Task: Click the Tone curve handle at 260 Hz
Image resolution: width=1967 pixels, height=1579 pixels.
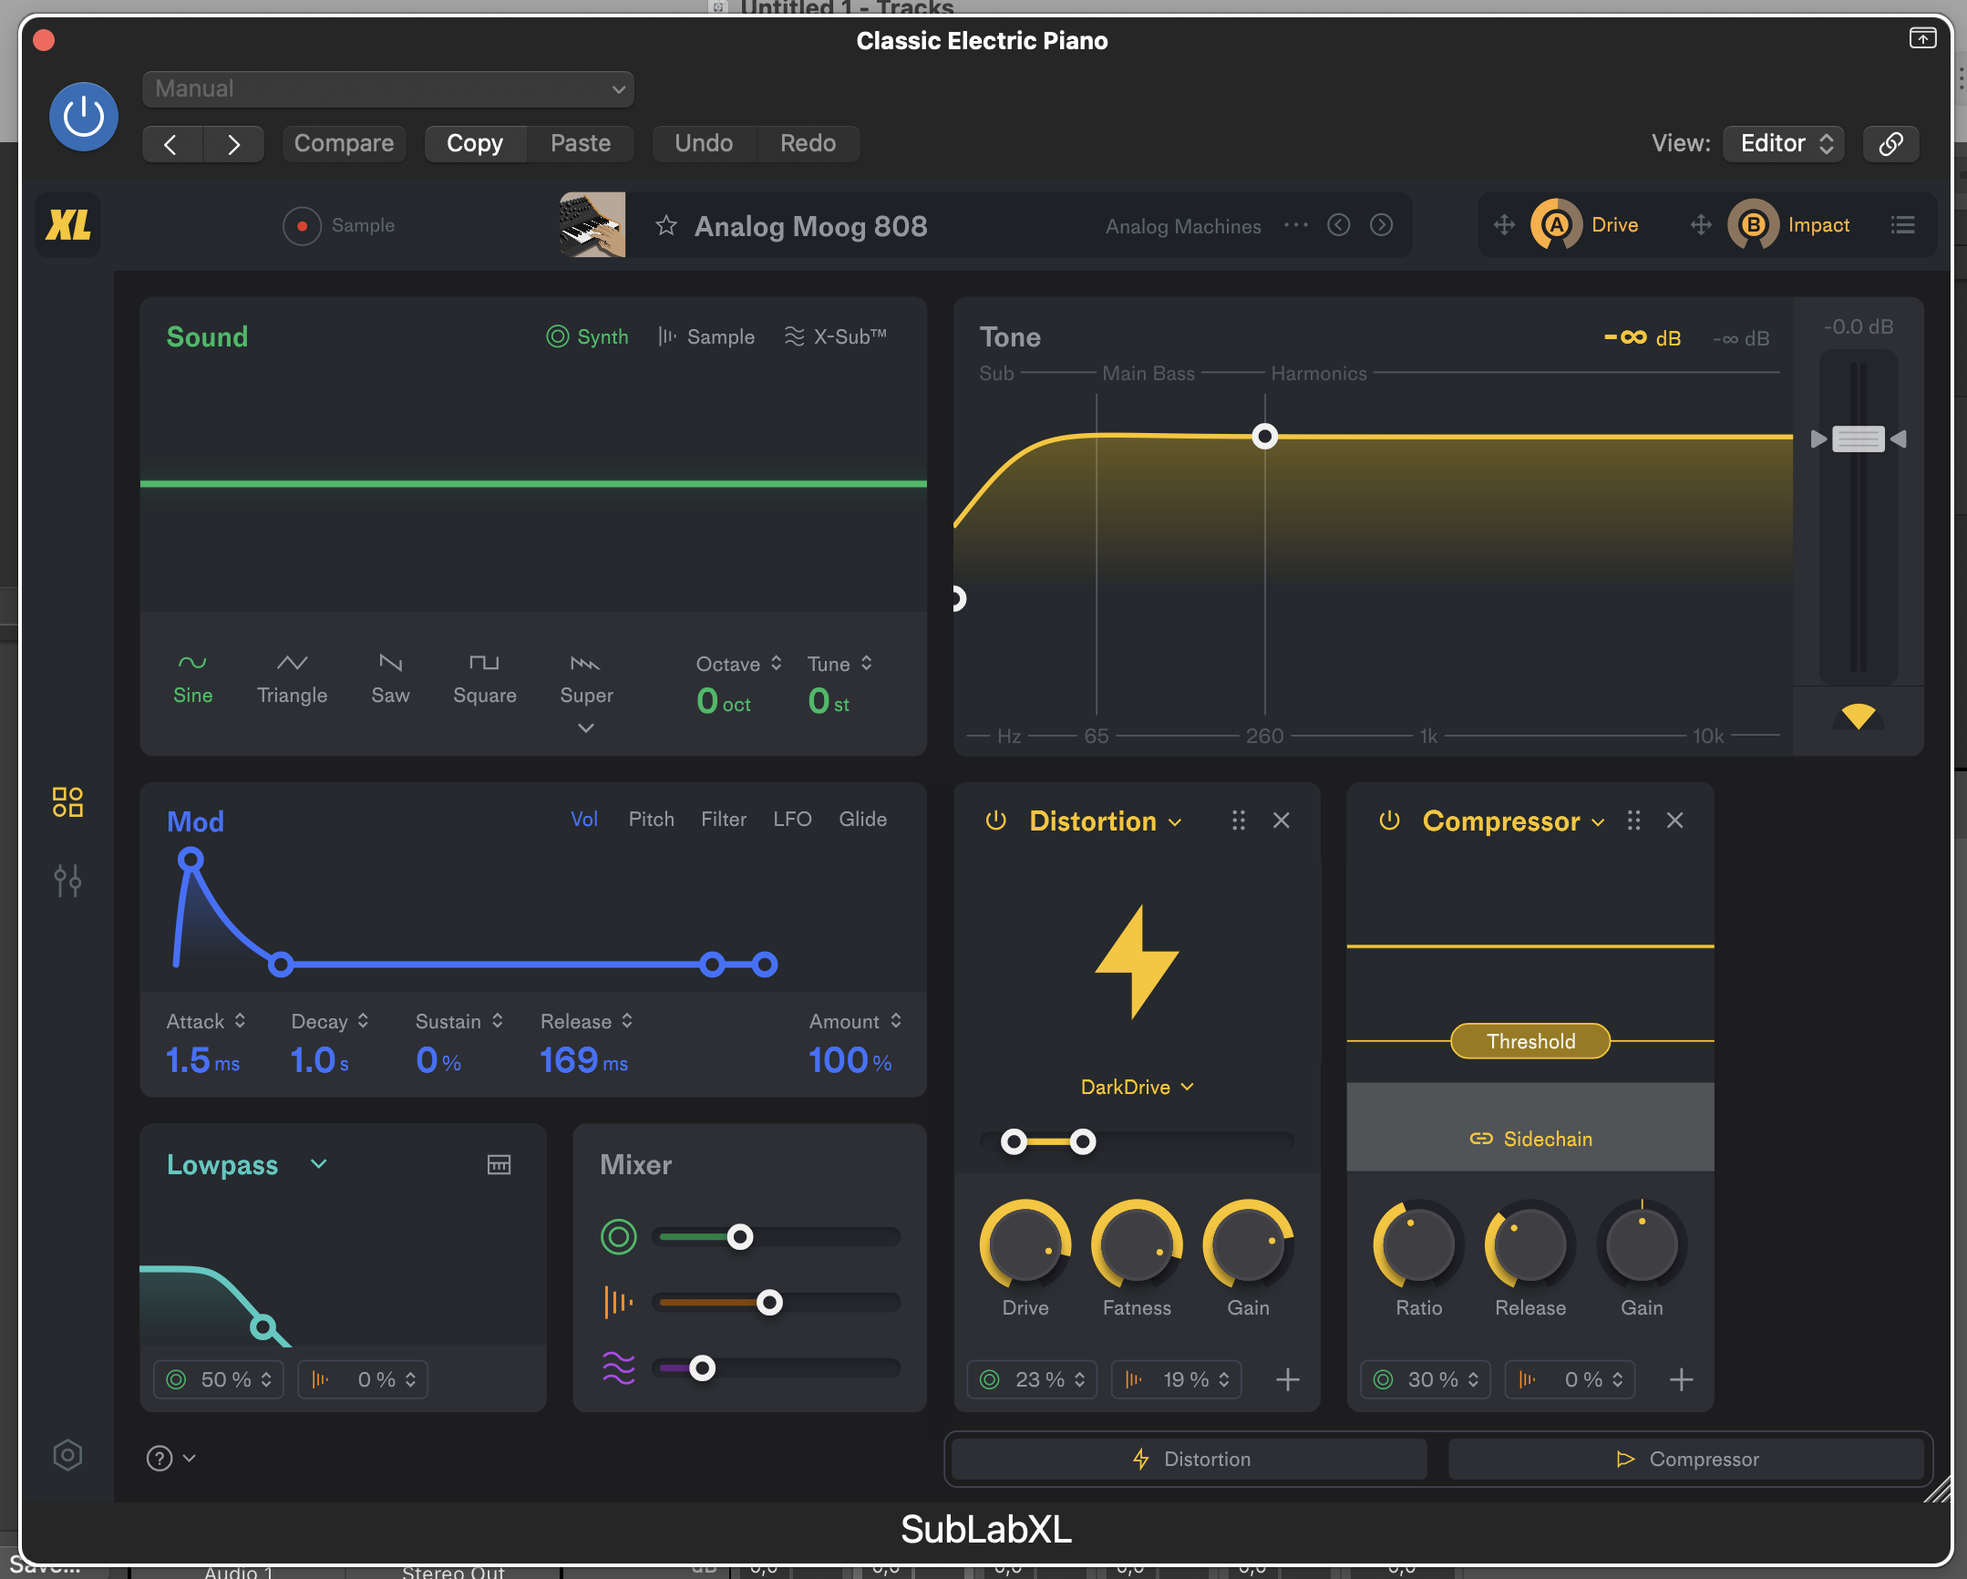Action: (x=1264, y=437)
